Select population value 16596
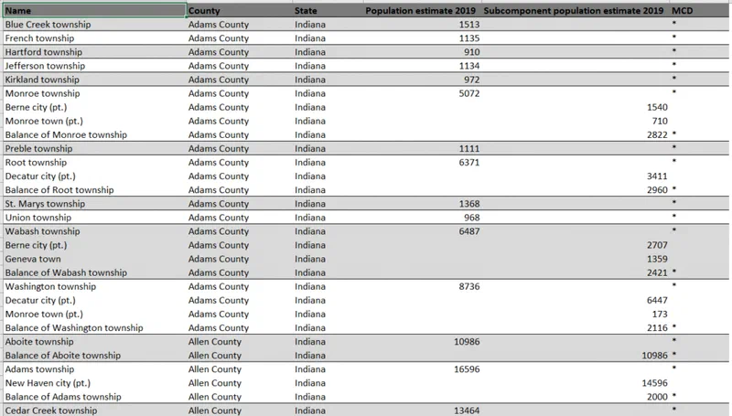Image resolution: width=732 pixels, height=416 pixels. pos(467,369)
